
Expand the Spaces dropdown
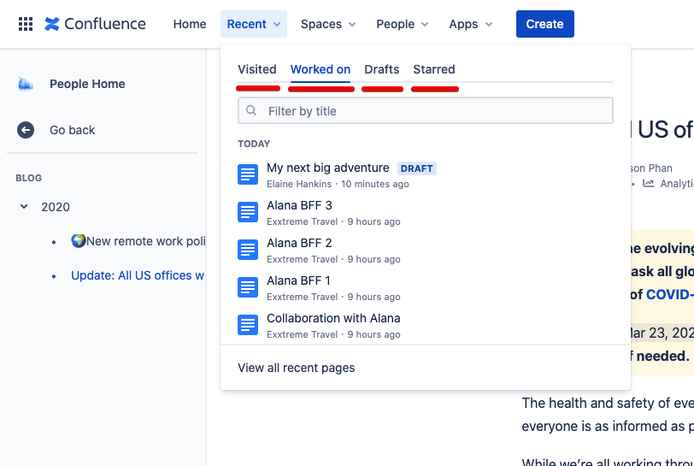[328, 24]
